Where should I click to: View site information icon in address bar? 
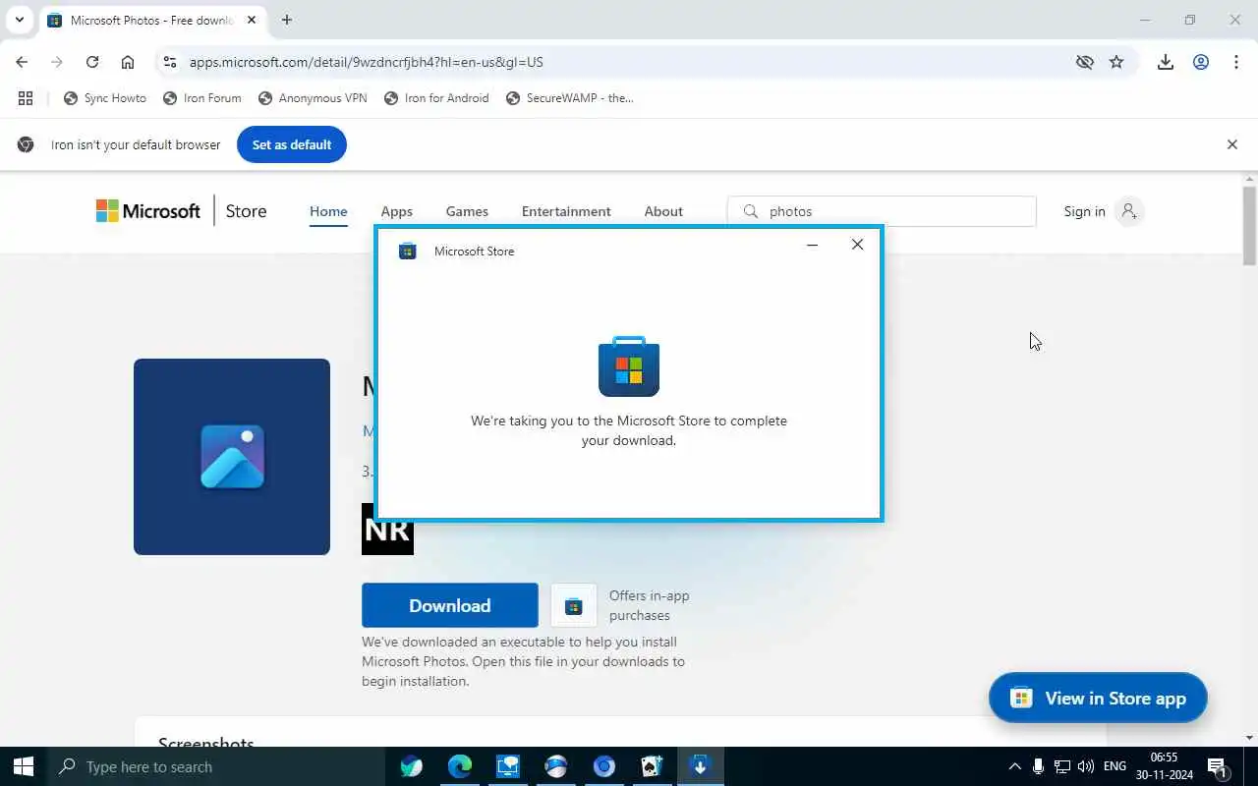pyautogui.click(x=169, y=62)
